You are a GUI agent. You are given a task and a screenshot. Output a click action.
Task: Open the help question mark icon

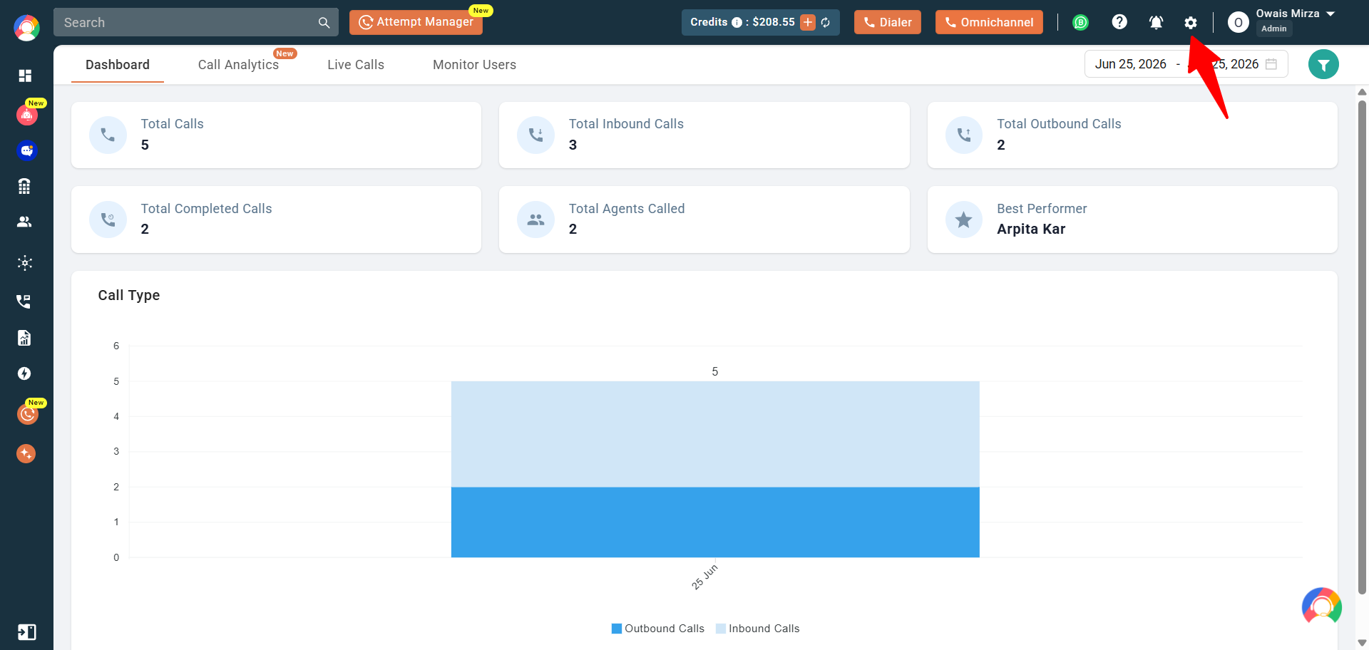click(x=1119, y=22)
